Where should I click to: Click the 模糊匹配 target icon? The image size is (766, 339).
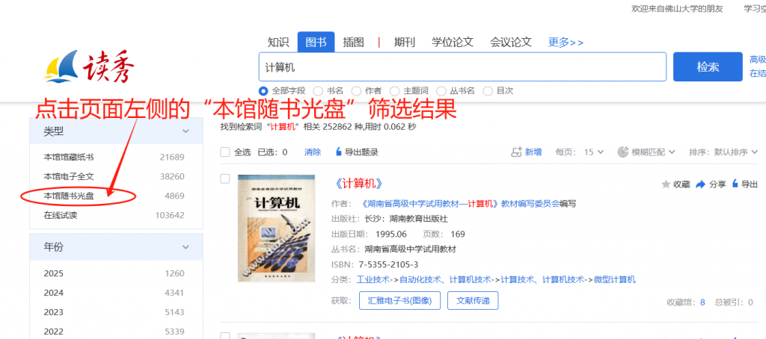(623, 152)
